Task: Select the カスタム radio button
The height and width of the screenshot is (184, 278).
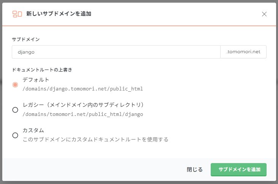Action: pyautogui.click(x=15, y=135)
